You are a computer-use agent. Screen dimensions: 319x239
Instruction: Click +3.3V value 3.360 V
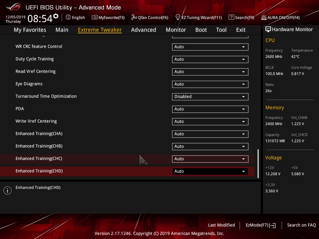point(272,191)
